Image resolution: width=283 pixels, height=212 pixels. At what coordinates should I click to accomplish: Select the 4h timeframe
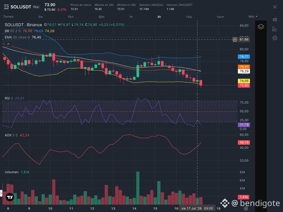[159, 17]
